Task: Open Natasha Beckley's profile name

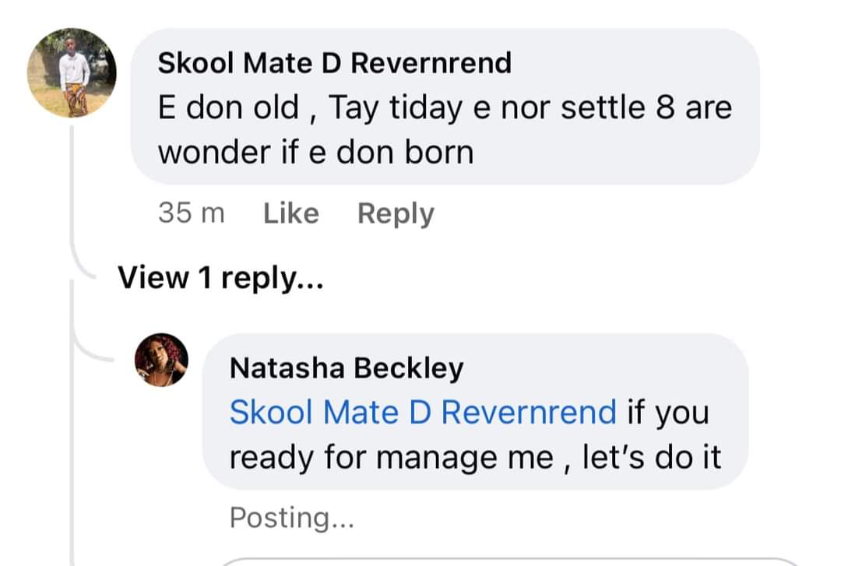Action: click(347, 368)
